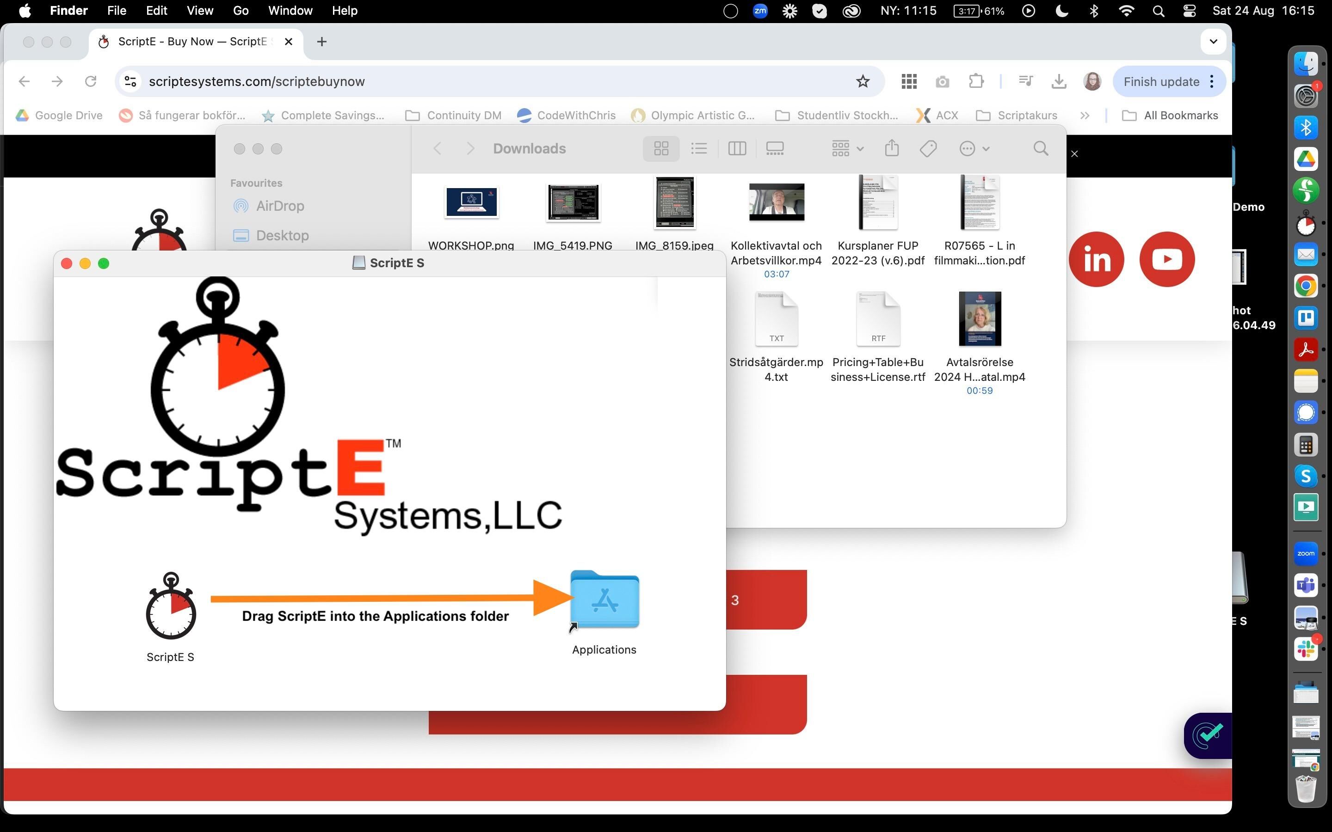The width and height of the screenshot is (1332, 832).
Task: Open Chrome extensions puzzle icon
Action: point(976,81)
